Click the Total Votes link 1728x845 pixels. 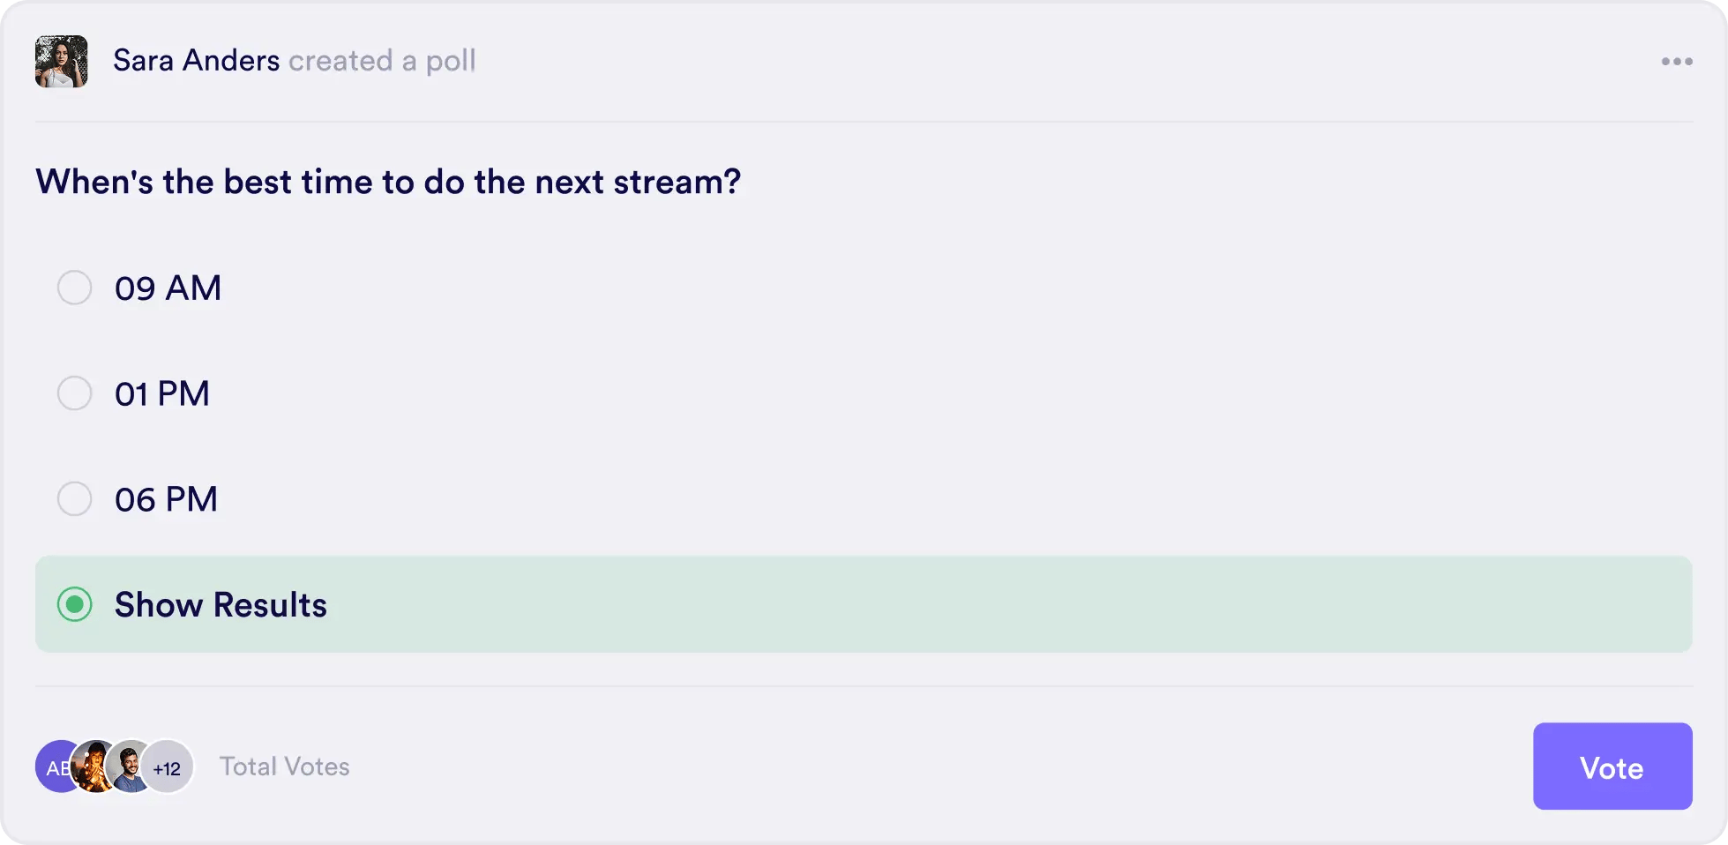click(284, 766)
